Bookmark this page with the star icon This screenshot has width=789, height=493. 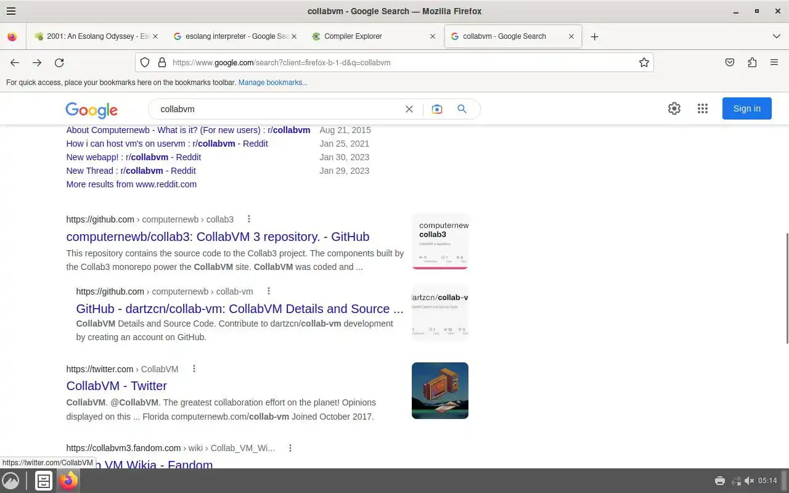644,62
